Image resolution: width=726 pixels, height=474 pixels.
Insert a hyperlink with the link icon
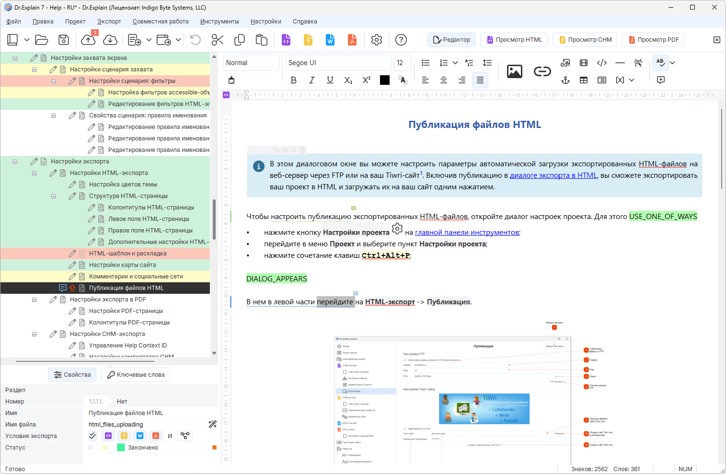(x=542, y=71)
